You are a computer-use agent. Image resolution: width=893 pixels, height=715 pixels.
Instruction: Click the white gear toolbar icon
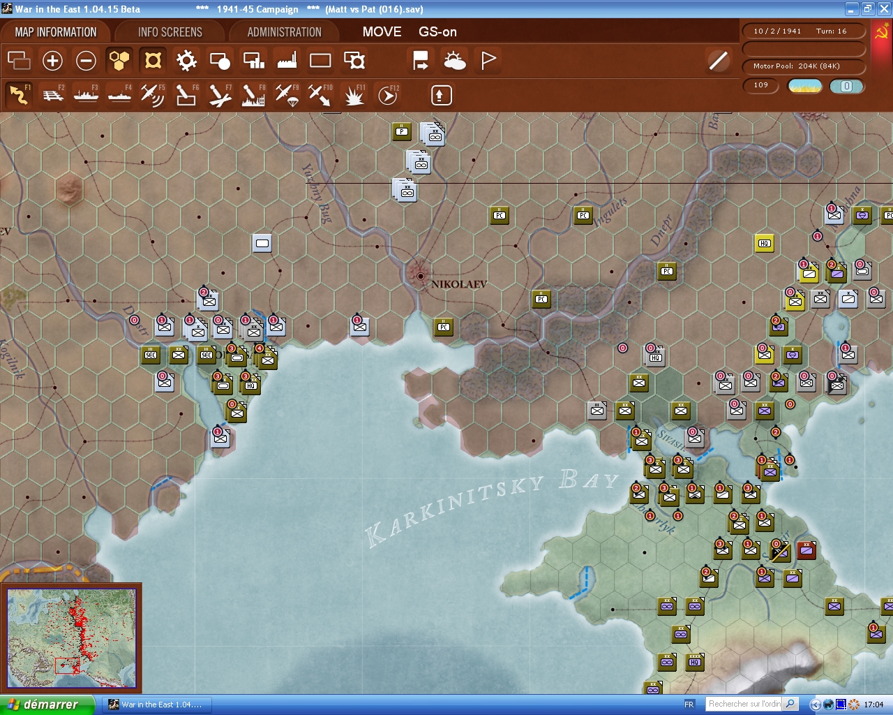[186, 61]
